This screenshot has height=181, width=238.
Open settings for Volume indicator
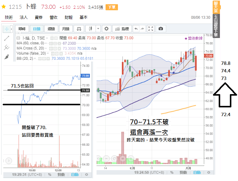57,54
